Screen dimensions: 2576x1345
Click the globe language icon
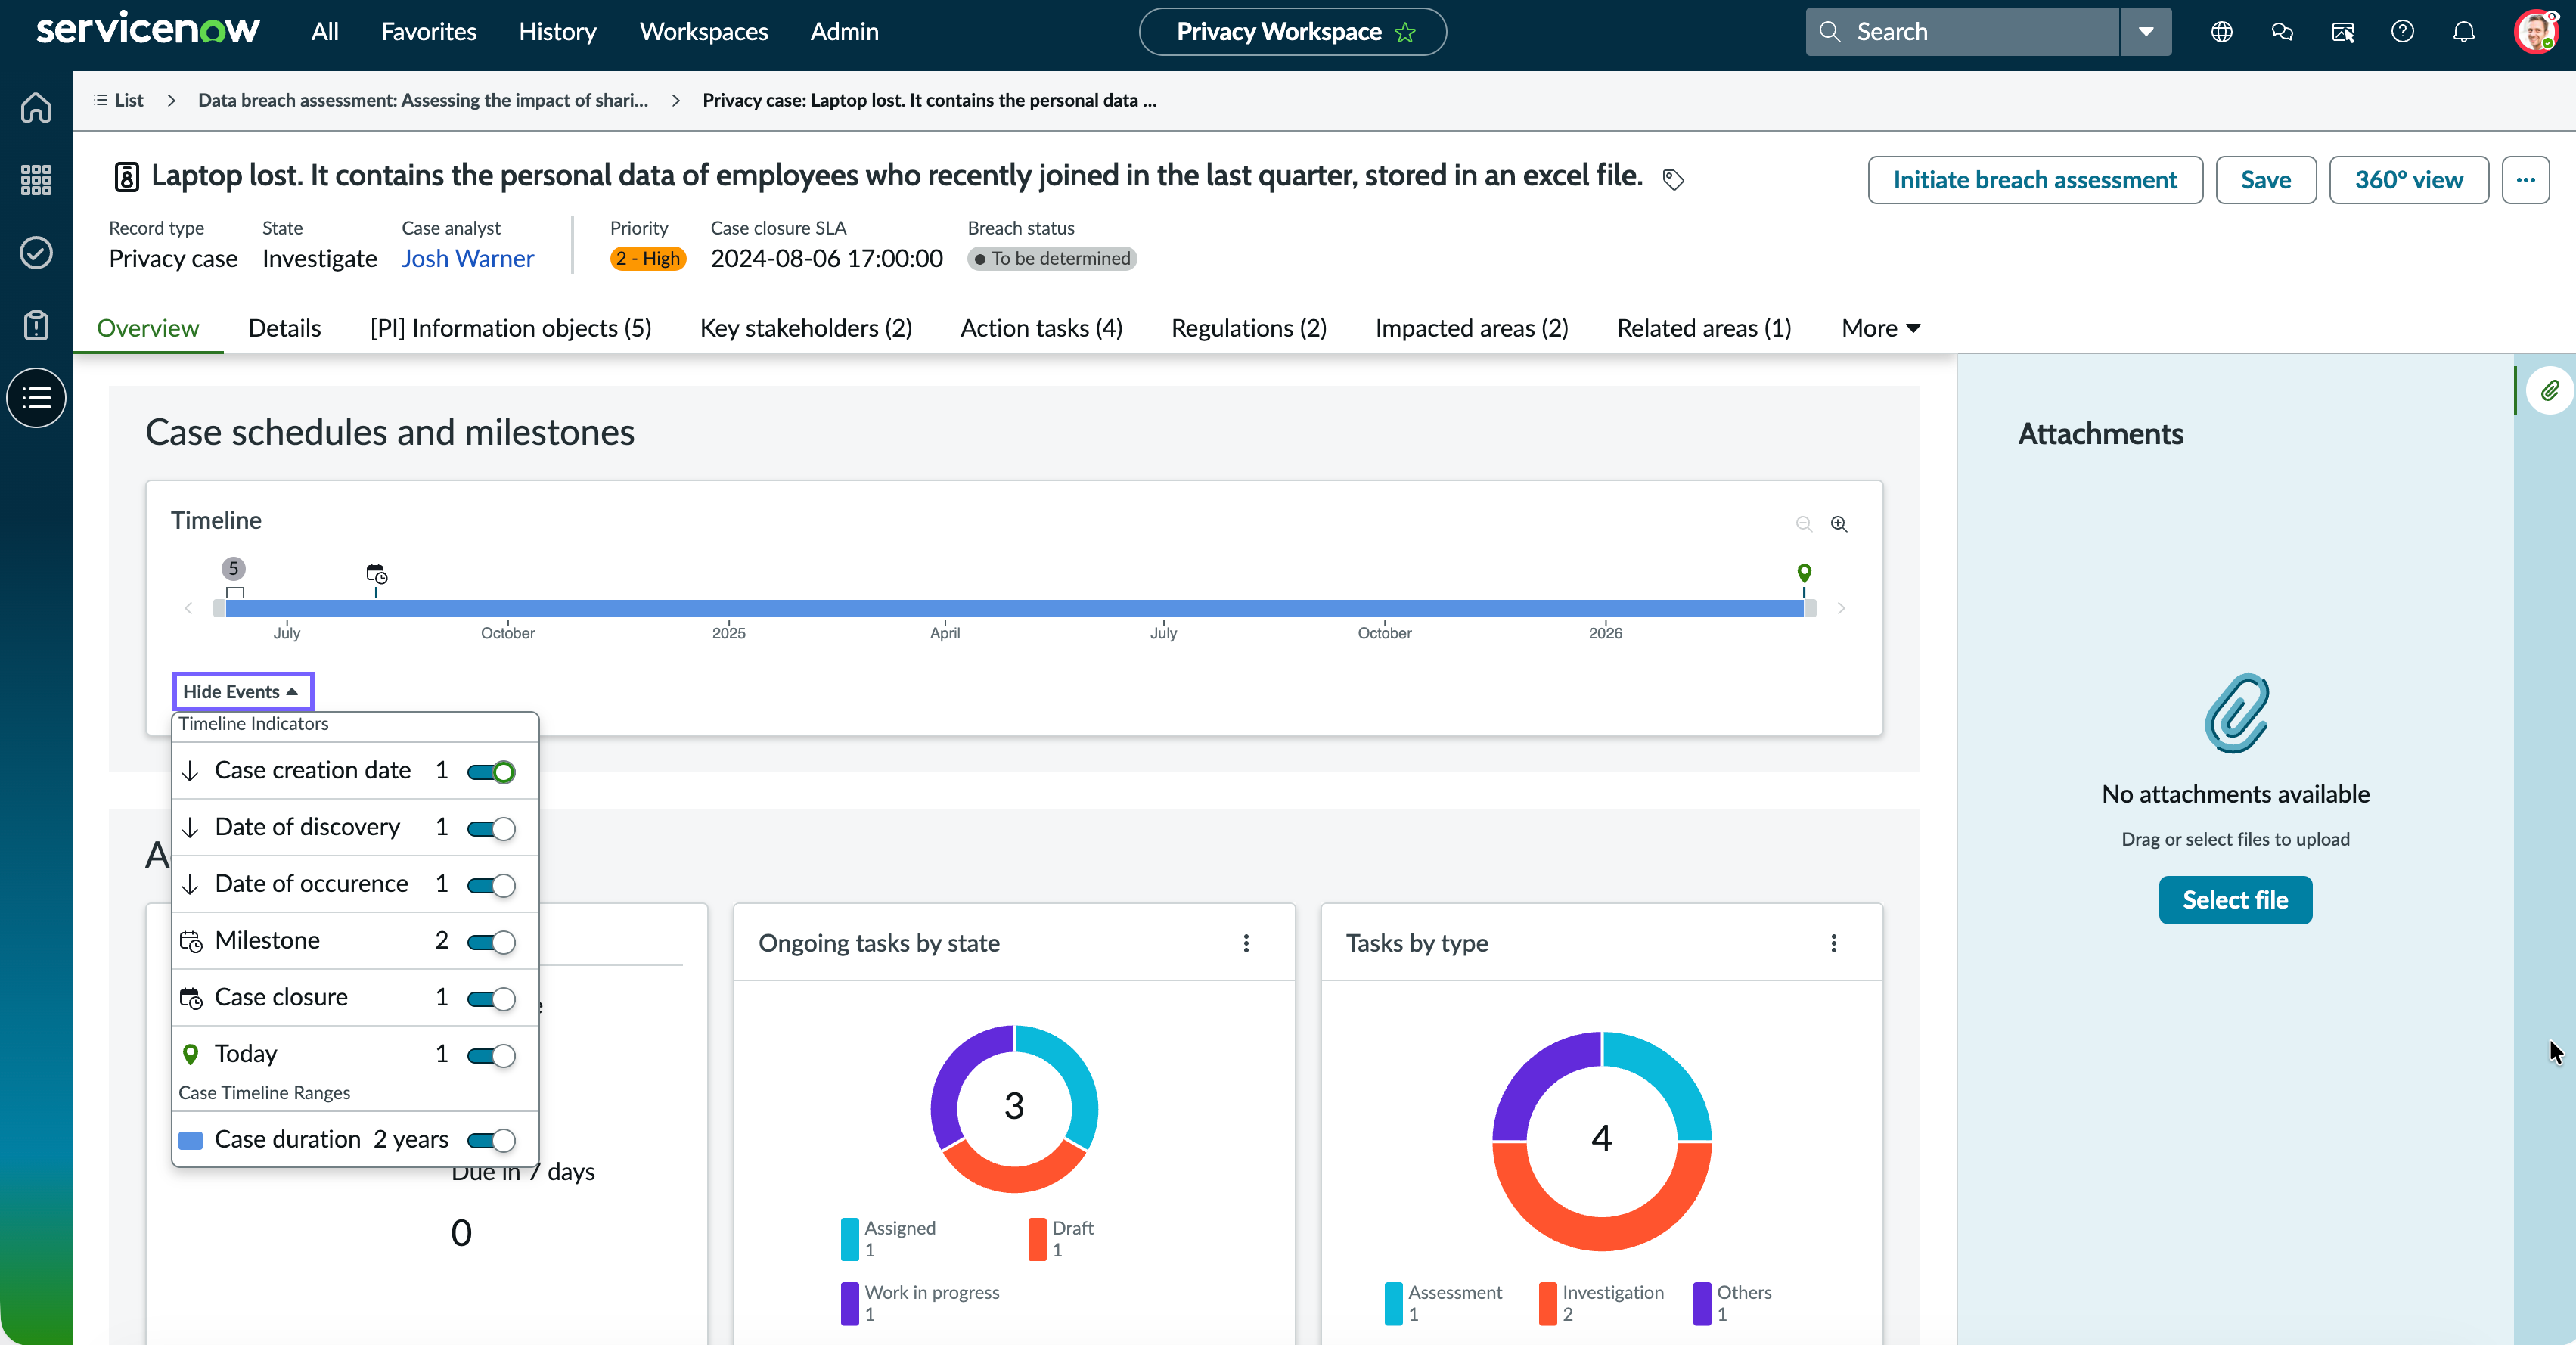click(x=2221, y=32)
